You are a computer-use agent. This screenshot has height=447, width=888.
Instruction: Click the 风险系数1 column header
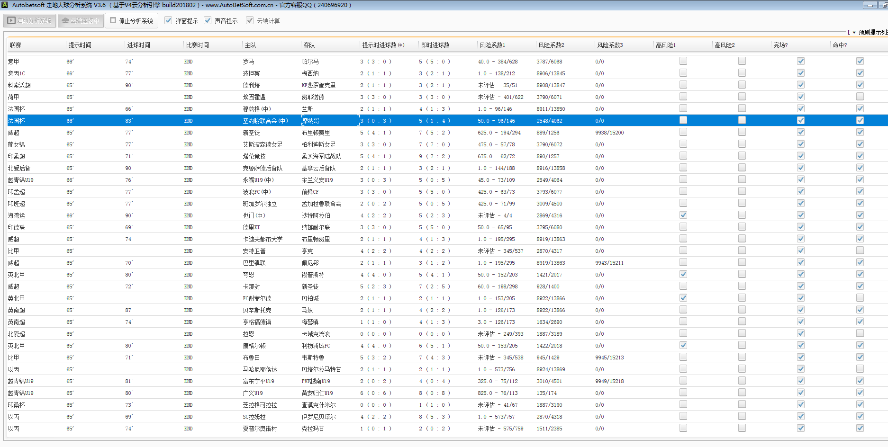492,45
